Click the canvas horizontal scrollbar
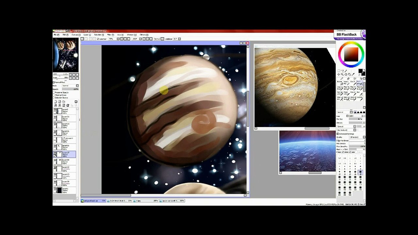 [106, 196]
